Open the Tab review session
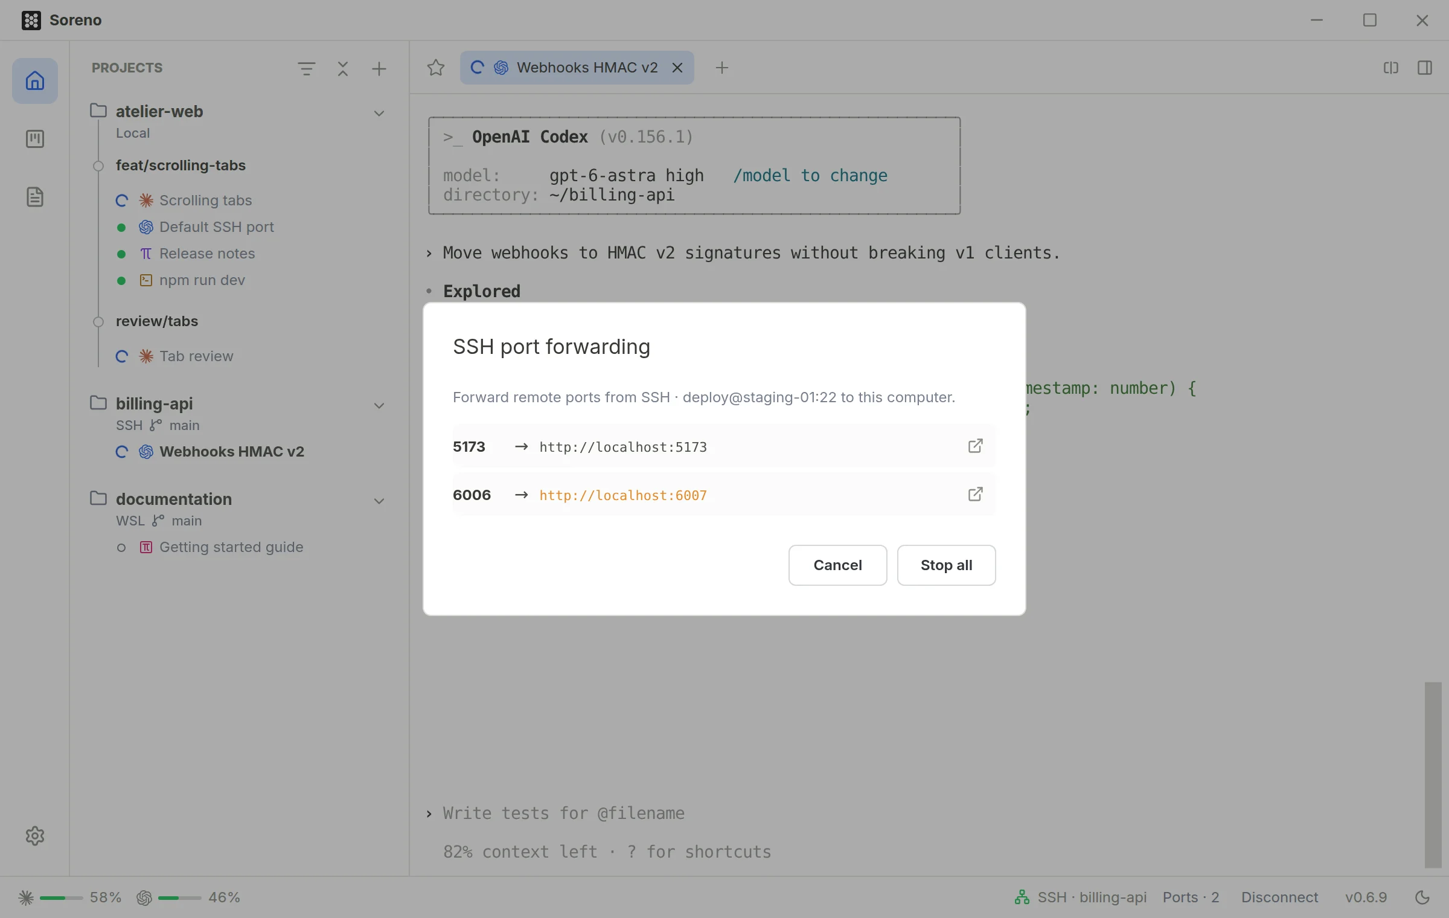The height and width of the screenshot is (918, 1449). click(x=196, y=356)
